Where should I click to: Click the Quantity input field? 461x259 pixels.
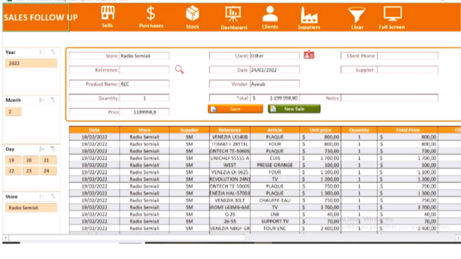click(144, 98)
